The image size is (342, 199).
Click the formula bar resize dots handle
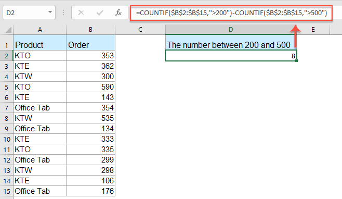coord(63,13)
